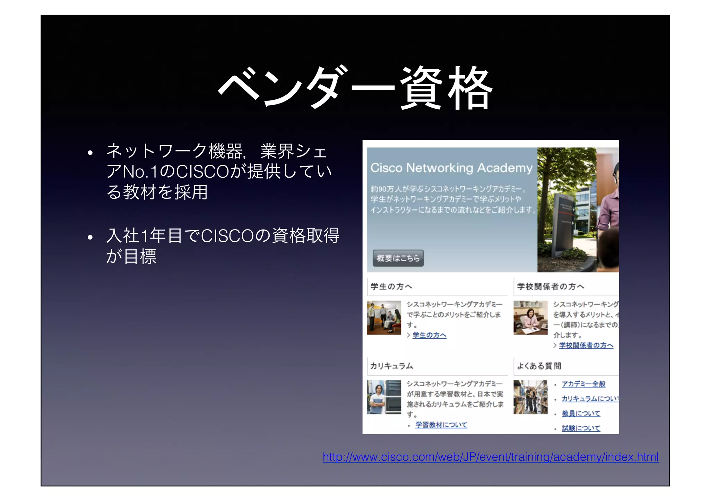Select the school staff woman thumbnail
The width and height of the screenshot is (710, 501).
point(530,317)
